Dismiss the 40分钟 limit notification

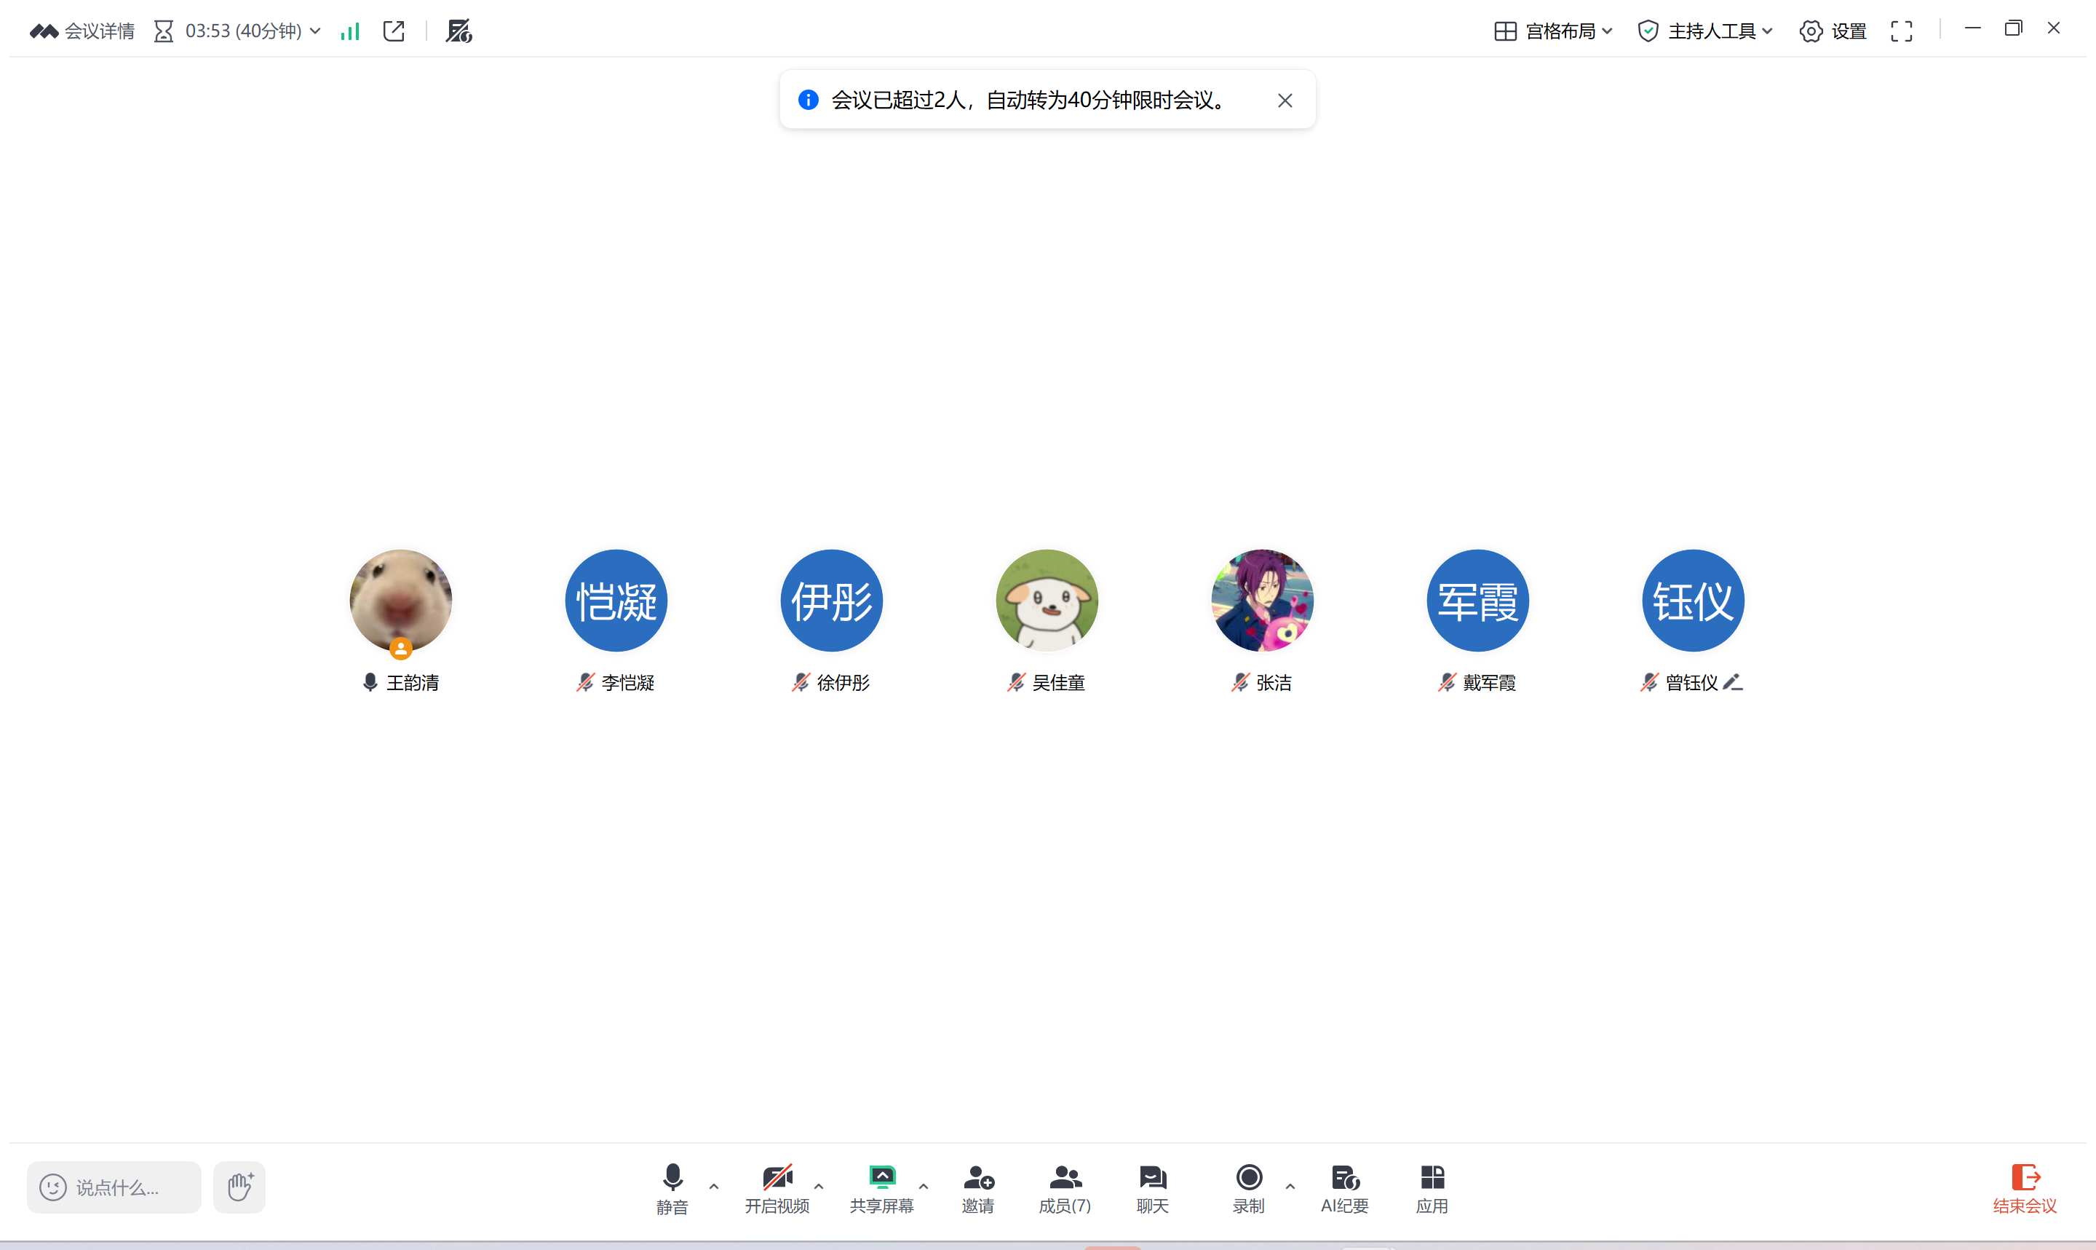click(1285, 100)
